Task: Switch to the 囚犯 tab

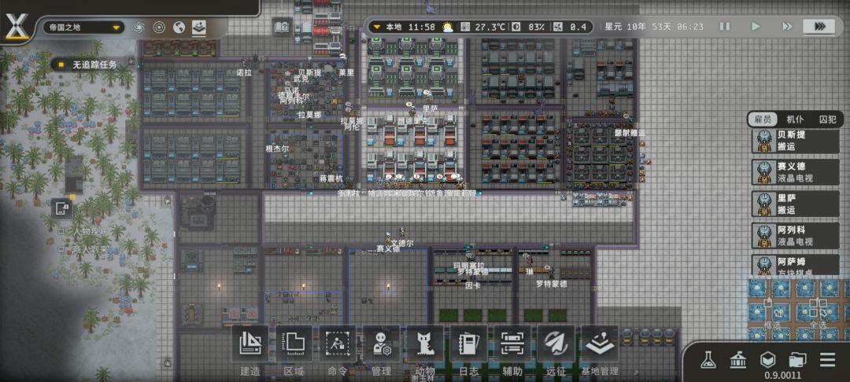Action: pos(828,119)
